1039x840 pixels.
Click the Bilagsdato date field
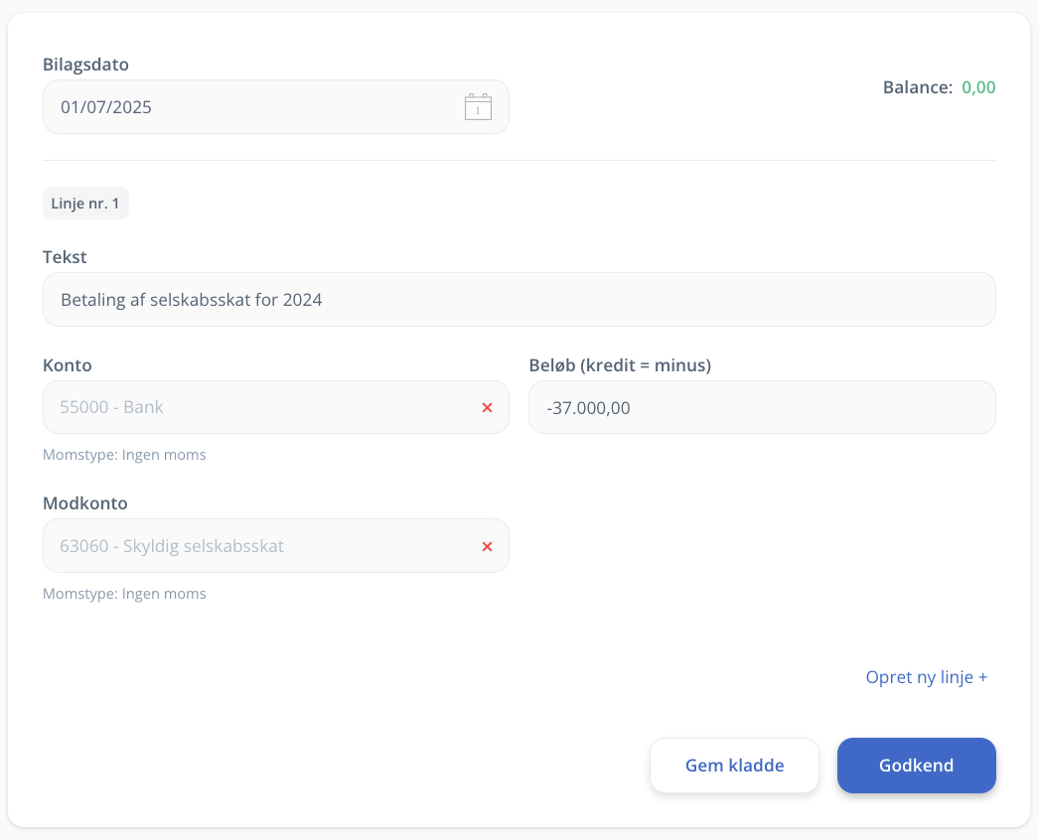248,107
